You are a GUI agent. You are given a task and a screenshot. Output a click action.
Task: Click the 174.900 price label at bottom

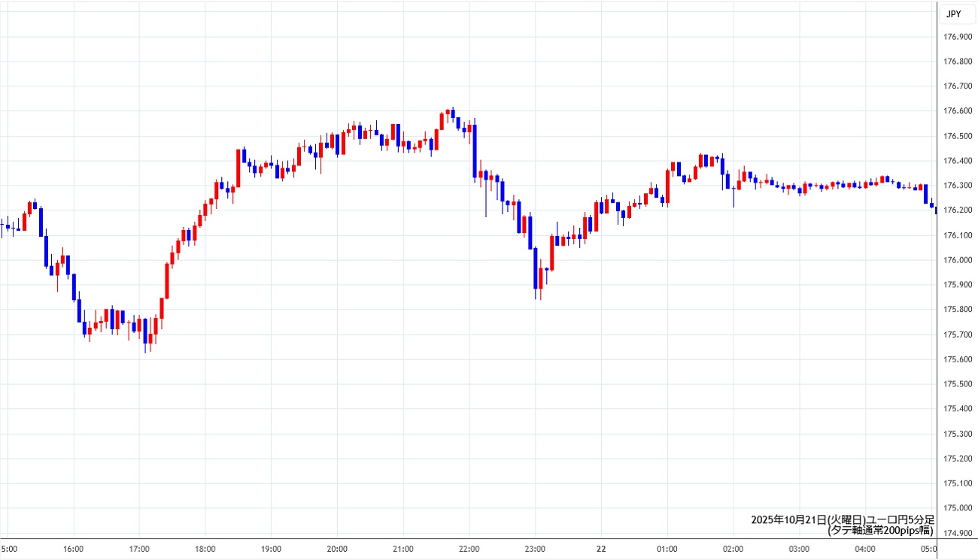958,533
